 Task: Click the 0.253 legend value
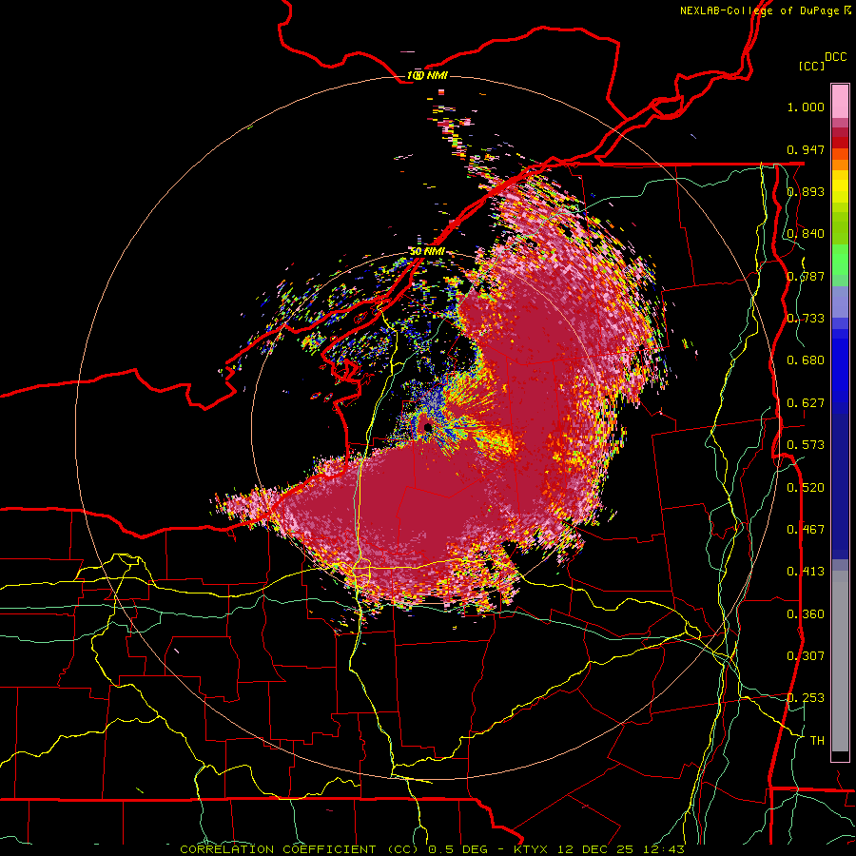click(806, 698)
